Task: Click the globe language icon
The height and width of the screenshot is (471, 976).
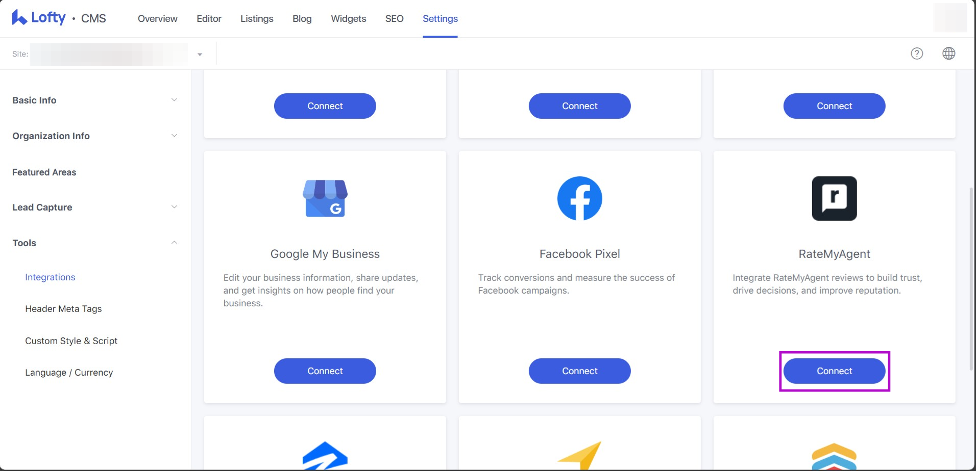Action: tap(948, 54)
